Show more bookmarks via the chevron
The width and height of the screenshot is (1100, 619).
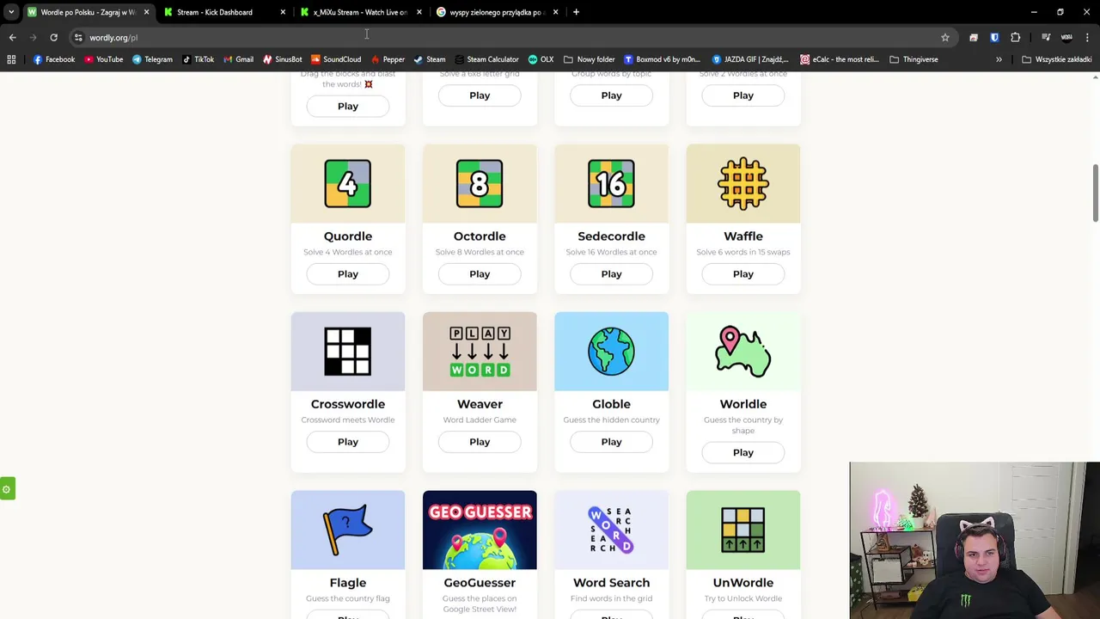coord(999,59)
